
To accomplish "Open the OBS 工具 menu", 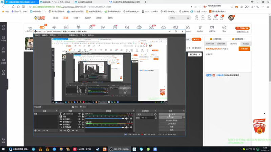I will pyautogui.click(x=83, y=35).
